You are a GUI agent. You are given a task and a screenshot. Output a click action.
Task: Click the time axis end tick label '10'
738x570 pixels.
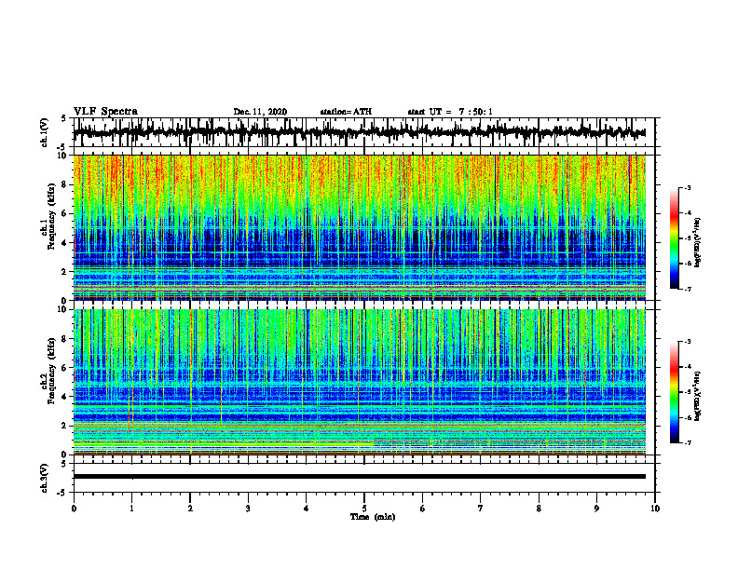655,509
